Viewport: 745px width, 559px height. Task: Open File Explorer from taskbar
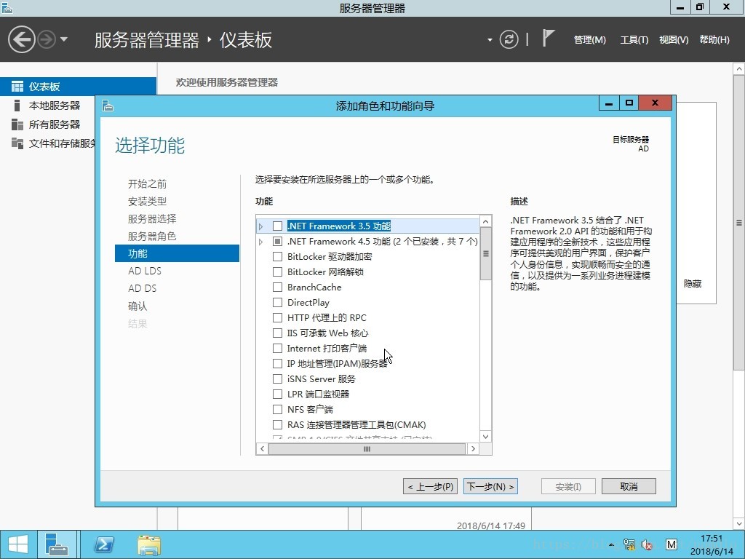click(149, 544)
